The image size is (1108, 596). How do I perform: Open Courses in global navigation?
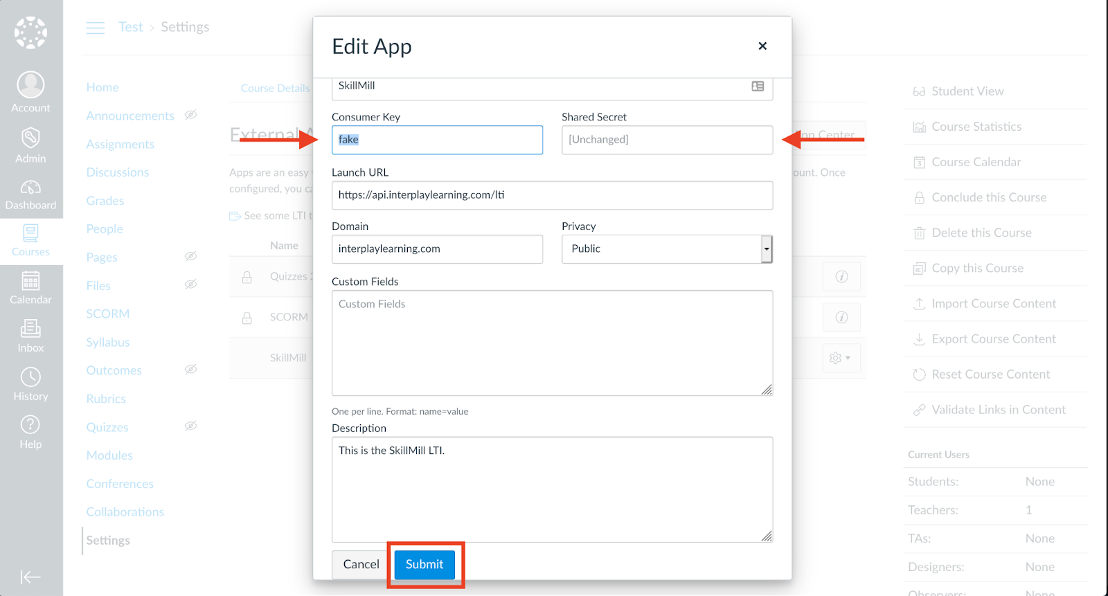[x=30, y=241]
